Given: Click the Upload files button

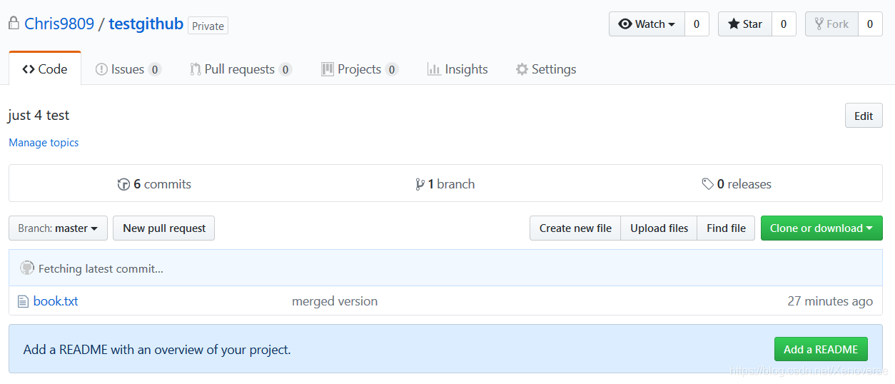Looking at the screenshot, I should click(659, 228).
